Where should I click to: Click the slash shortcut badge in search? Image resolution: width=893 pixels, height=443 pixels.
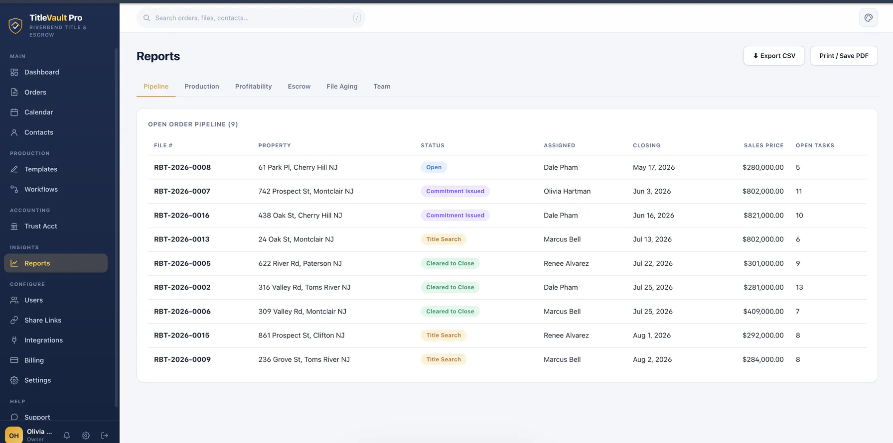(x=357, y=18)
